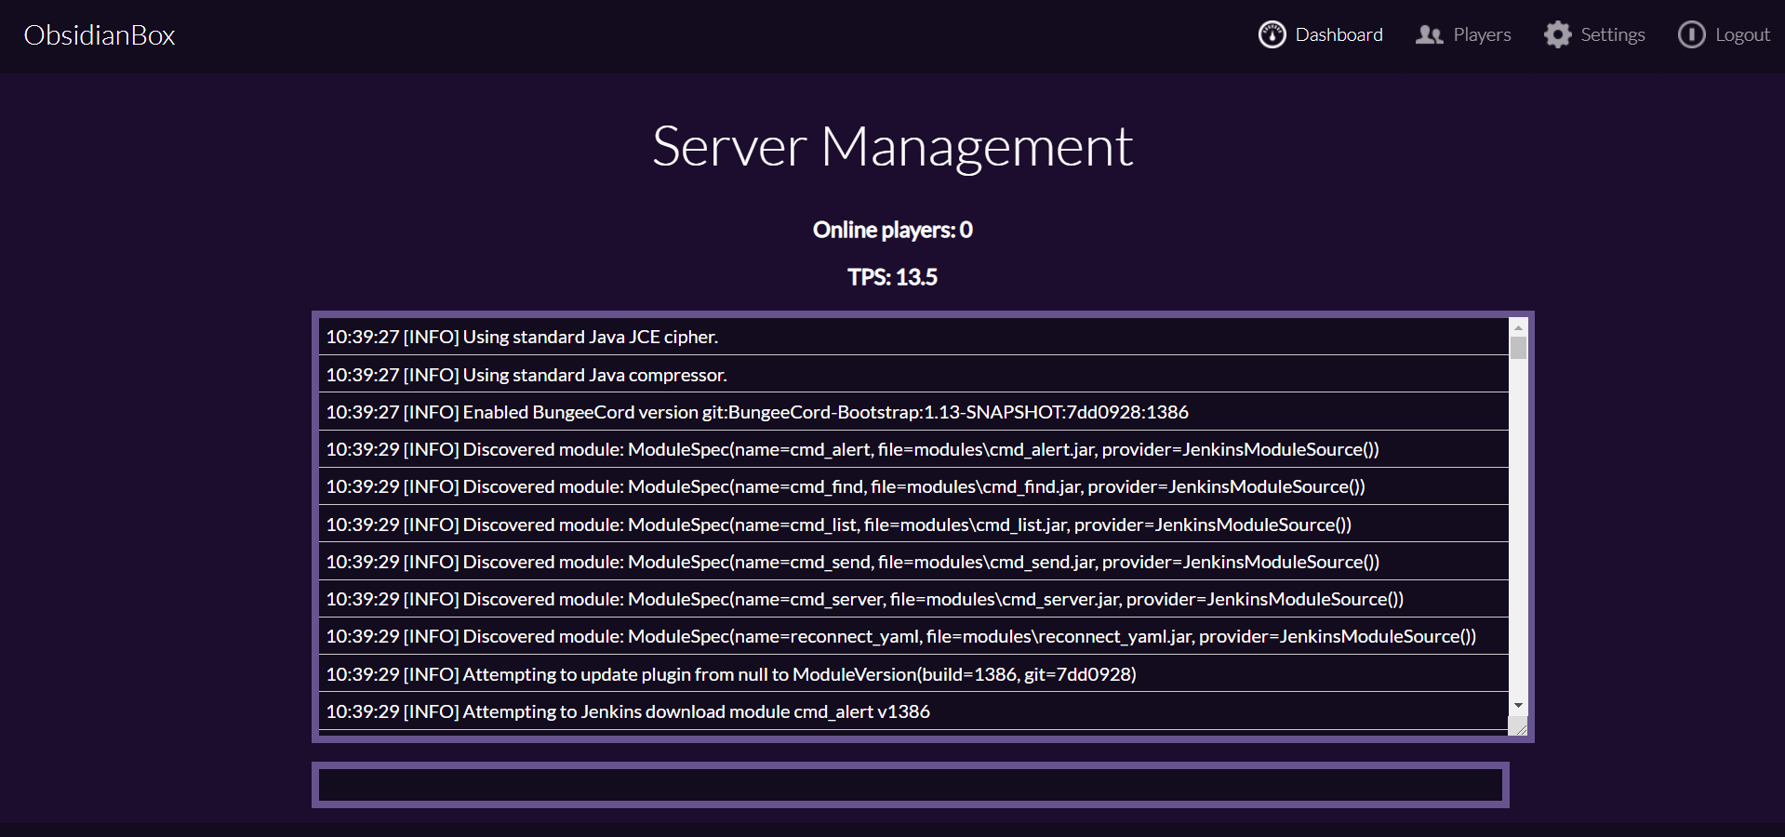This screenshot has height=837, width=1785.
Task: Select the cmd_find discovered module log line
Action: coord(913,486)
